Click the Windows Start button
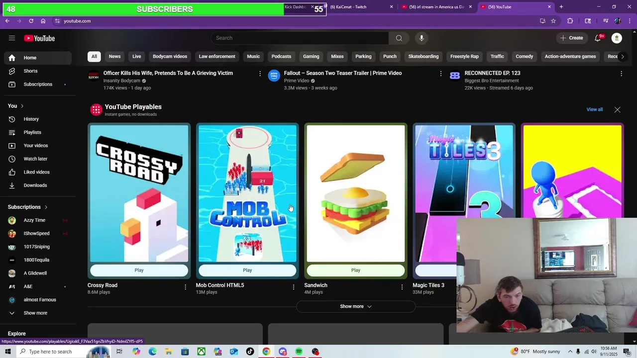Image resolution: width=637 pixels, height=358 pixels. pyautogui.click(x=8, y=352)
